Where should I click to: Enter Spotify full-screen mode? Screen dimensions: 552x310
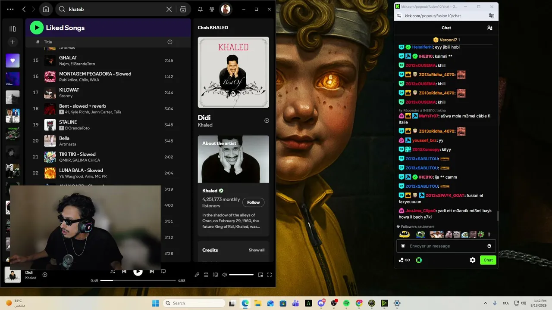[x=270, y=275]
